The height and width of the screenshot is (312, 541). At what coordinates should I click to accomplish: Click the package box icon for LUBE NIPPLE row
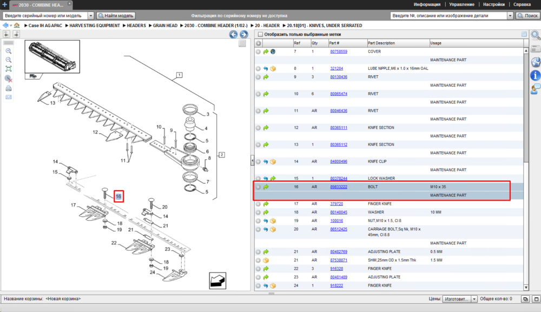[x=273, y=68]
